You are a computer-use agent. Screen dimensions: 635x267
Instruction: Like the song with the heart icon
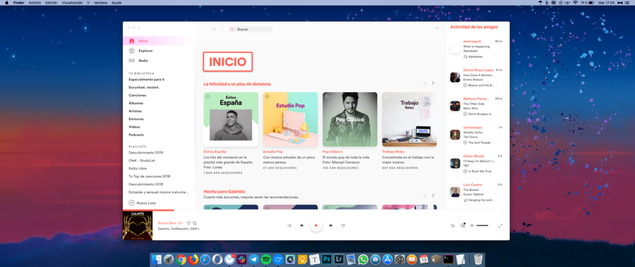coord(189,223)
